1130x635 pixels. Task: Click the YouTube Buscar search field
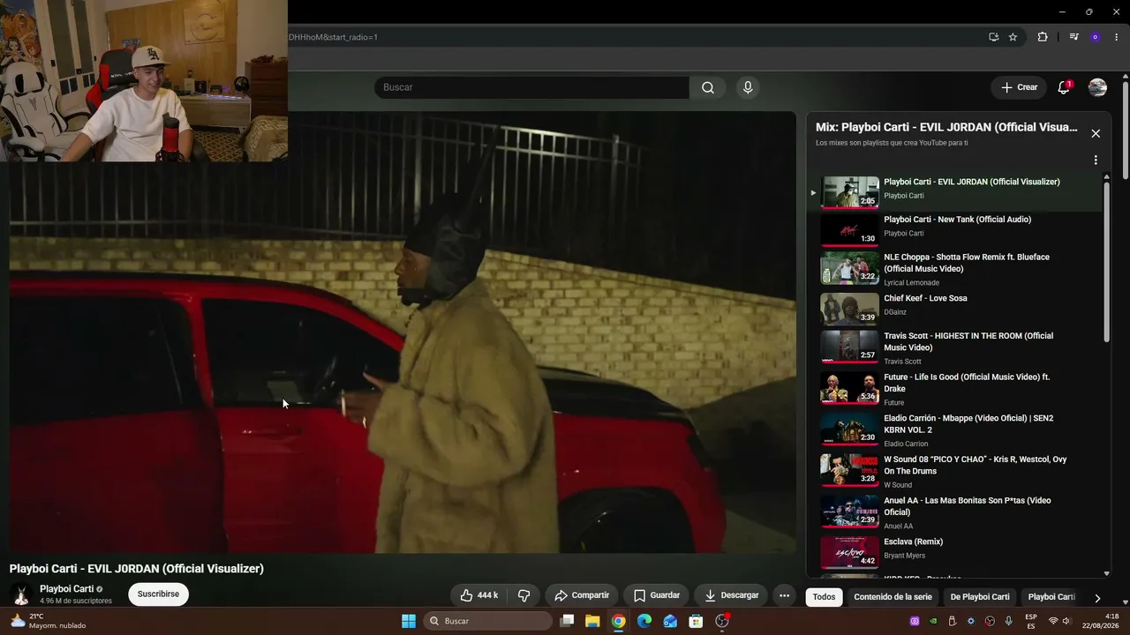point(531,87)
